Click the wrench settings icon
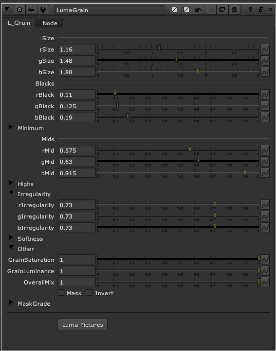Viewport: 276px width, 351px height. pyautogui.click(x=43, y=10)
